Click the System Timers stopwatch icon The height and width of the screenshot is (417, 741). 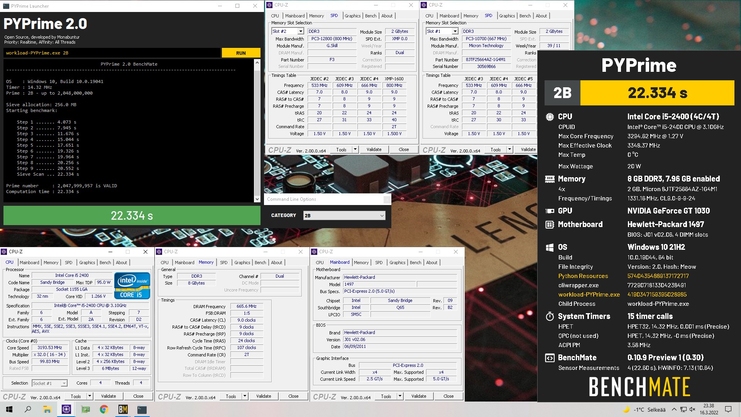(550, 316)
